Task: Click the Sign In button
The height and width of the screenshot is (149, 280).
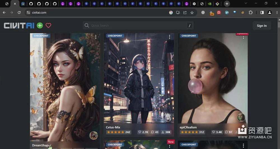Action: coord(262,26)
